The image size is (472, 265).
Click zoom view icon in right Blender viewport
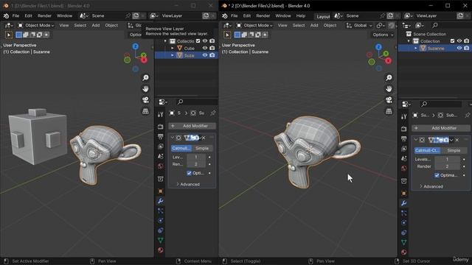click(389, 78)
